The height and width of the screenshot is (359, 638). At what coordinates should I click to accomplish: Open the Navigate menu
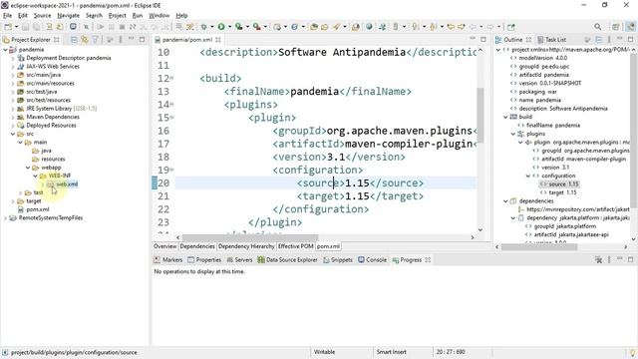tap(68, 16)
